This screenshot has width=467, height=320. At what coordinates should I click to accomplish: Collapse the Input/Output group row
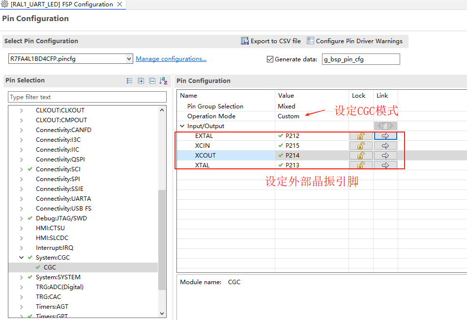coord(182,126)
